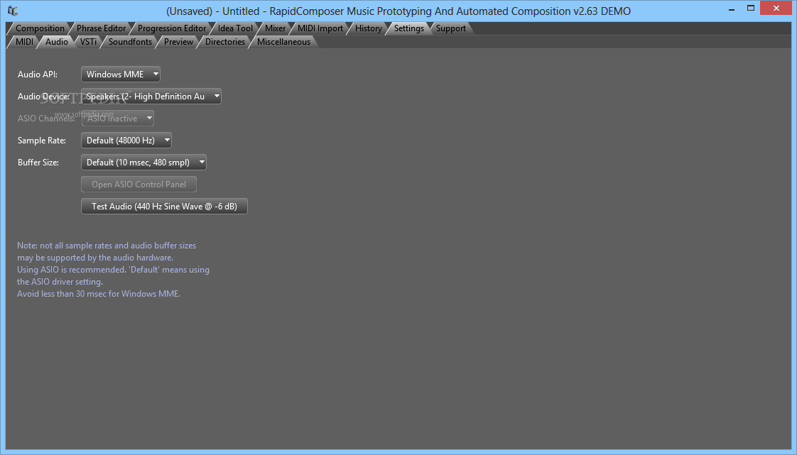Go to the Idea Tool tab
The height and width of the screenshot is (455, 797).
click(235, 28)
